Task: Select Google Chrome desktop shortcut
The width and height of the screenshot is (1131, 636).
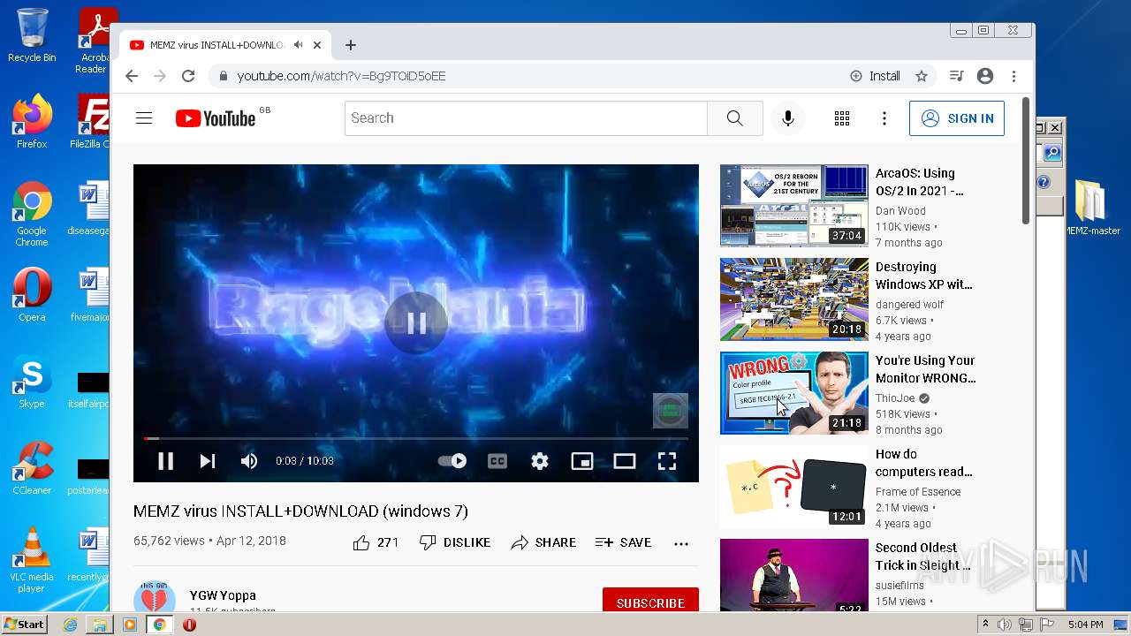Action: coord(32,214)
